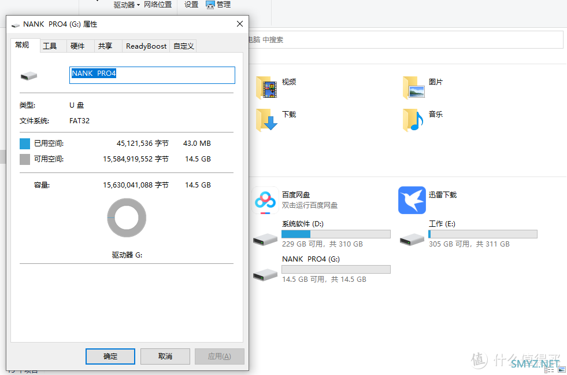Click the text 229 GB 可用, 共 310 GB

pyautogui.click(x=322, y=244)
